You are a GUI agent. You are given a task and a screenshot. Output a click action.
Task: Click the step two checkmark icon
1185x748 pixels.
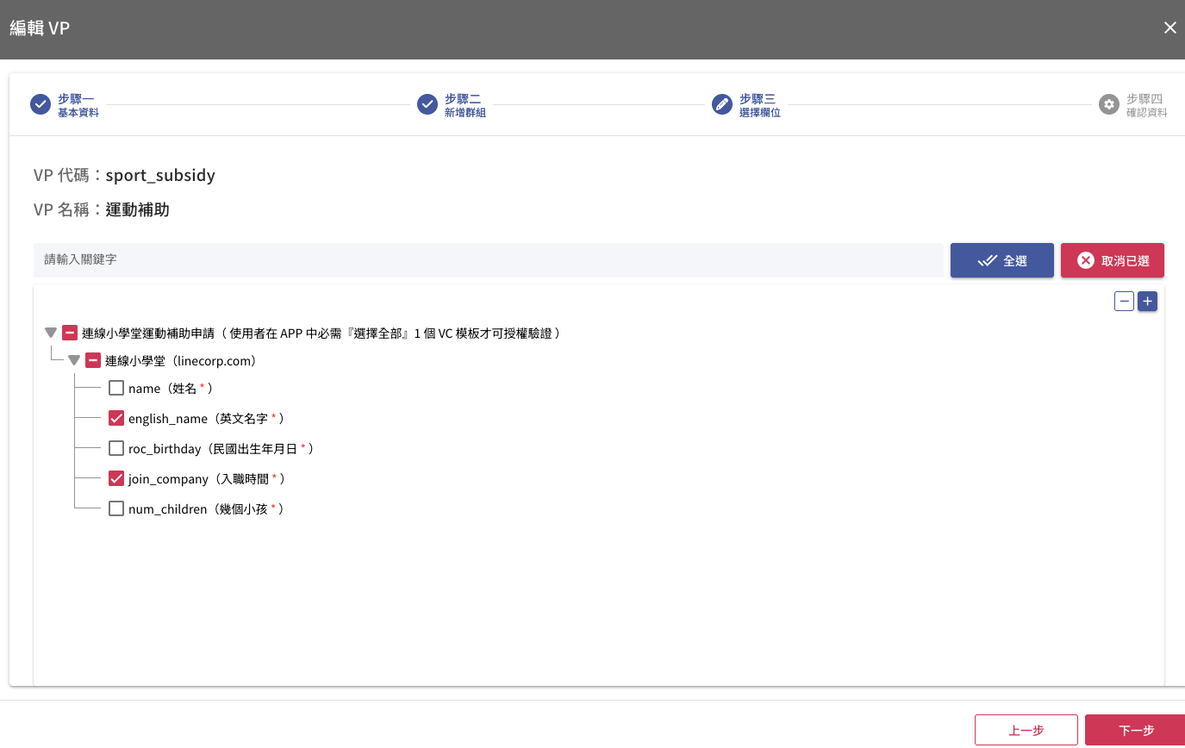tap(427, 105)
